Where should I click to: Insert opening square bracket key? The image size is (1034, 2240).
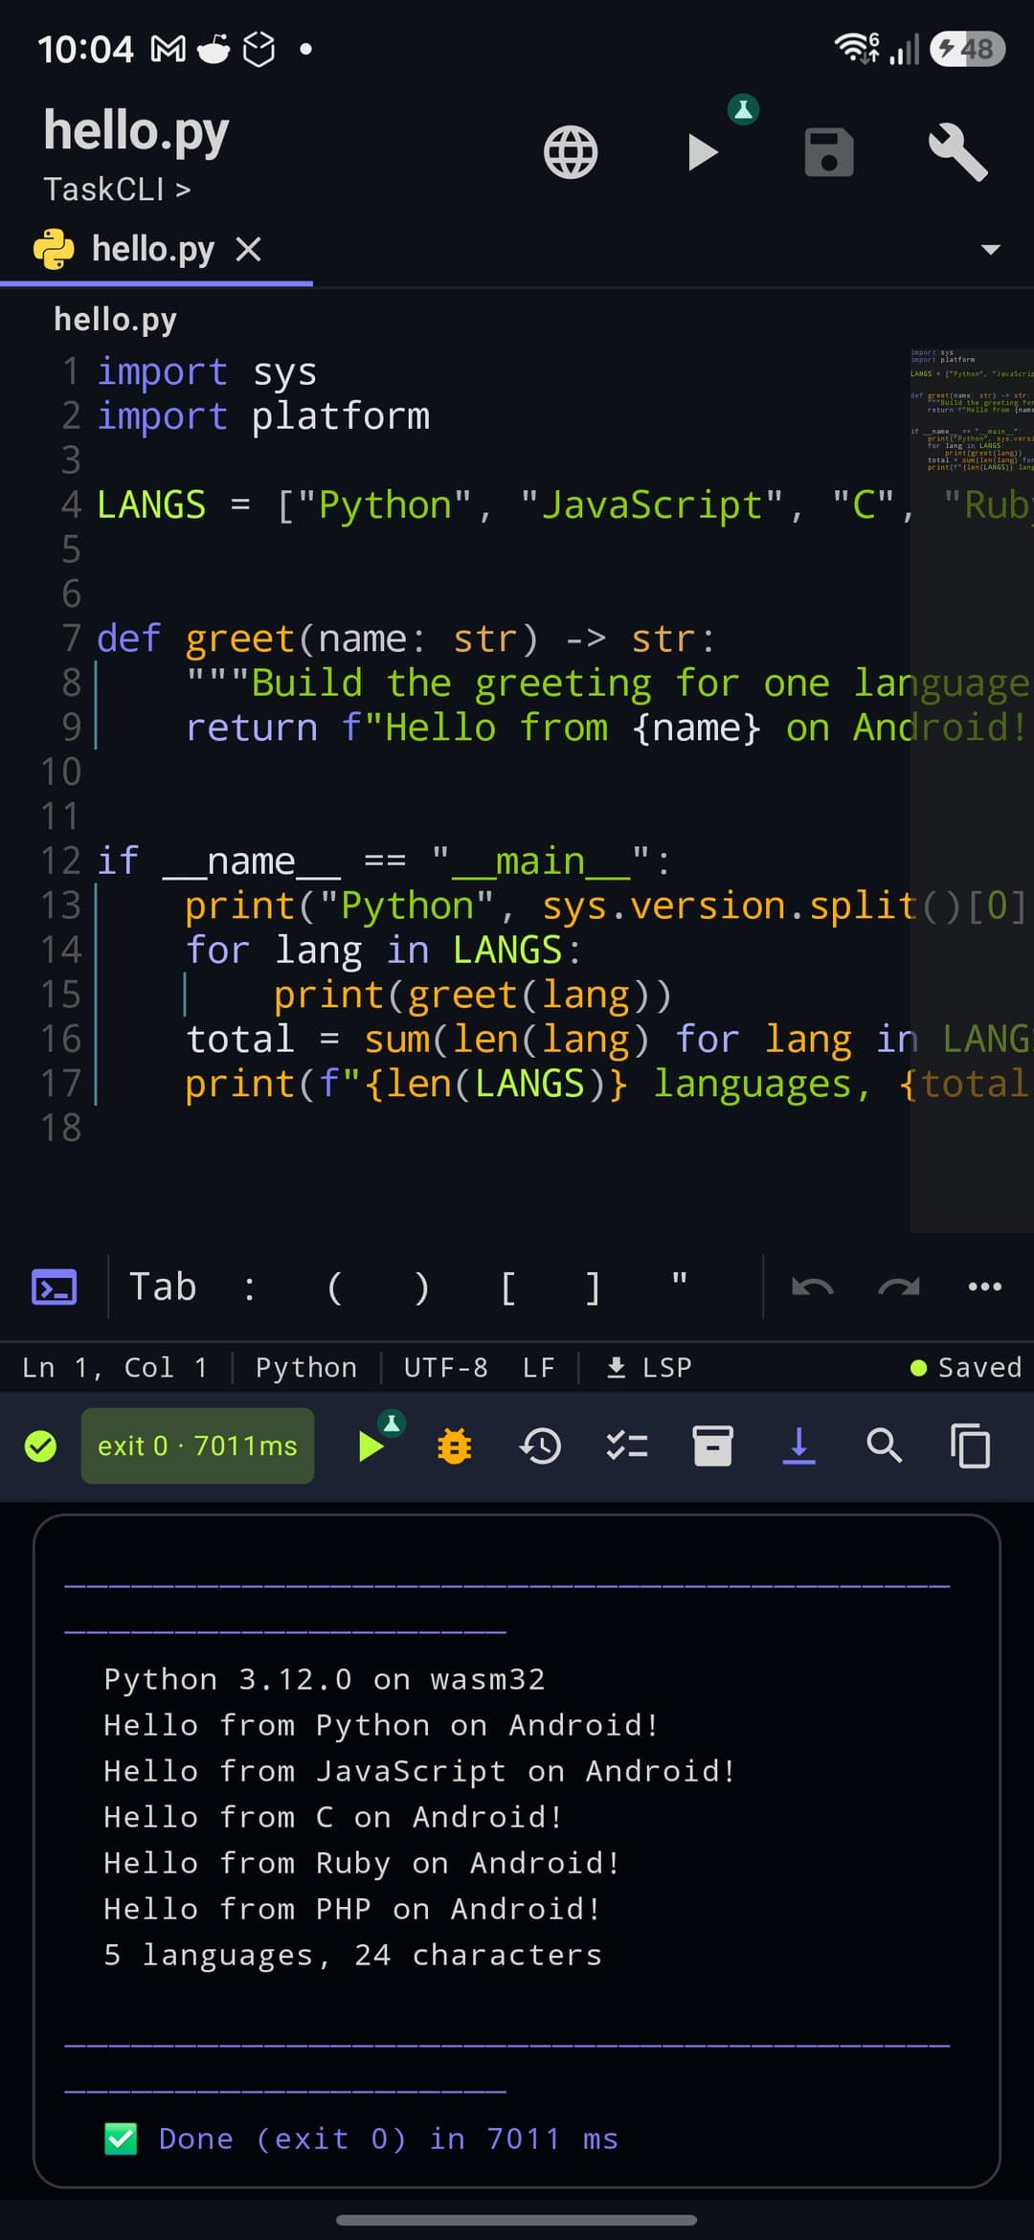click(507, 1288)
